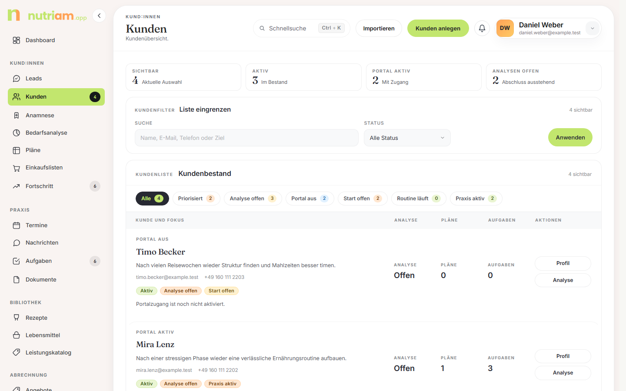The height and width of the screenshot is (391, 626).
Task: Click the Start offen tag on Timo Becker
Action: coord(221,291)
